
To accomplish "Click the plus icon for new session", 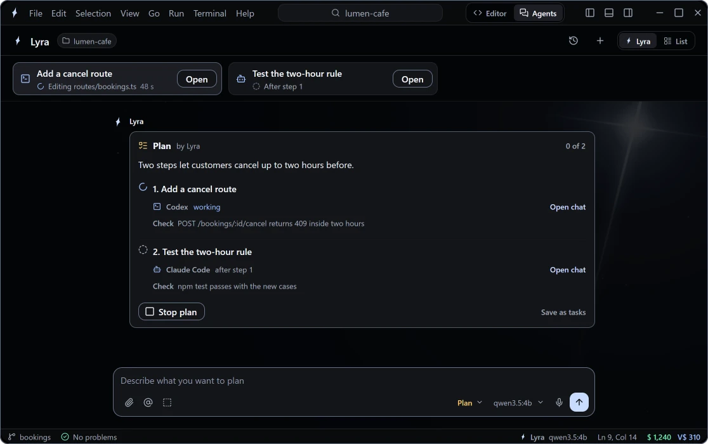I will click(x=600, y=41).
